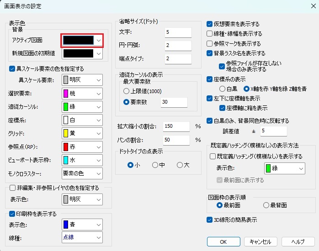
Task: Click the キャンセル button
Action: point(261,241)
